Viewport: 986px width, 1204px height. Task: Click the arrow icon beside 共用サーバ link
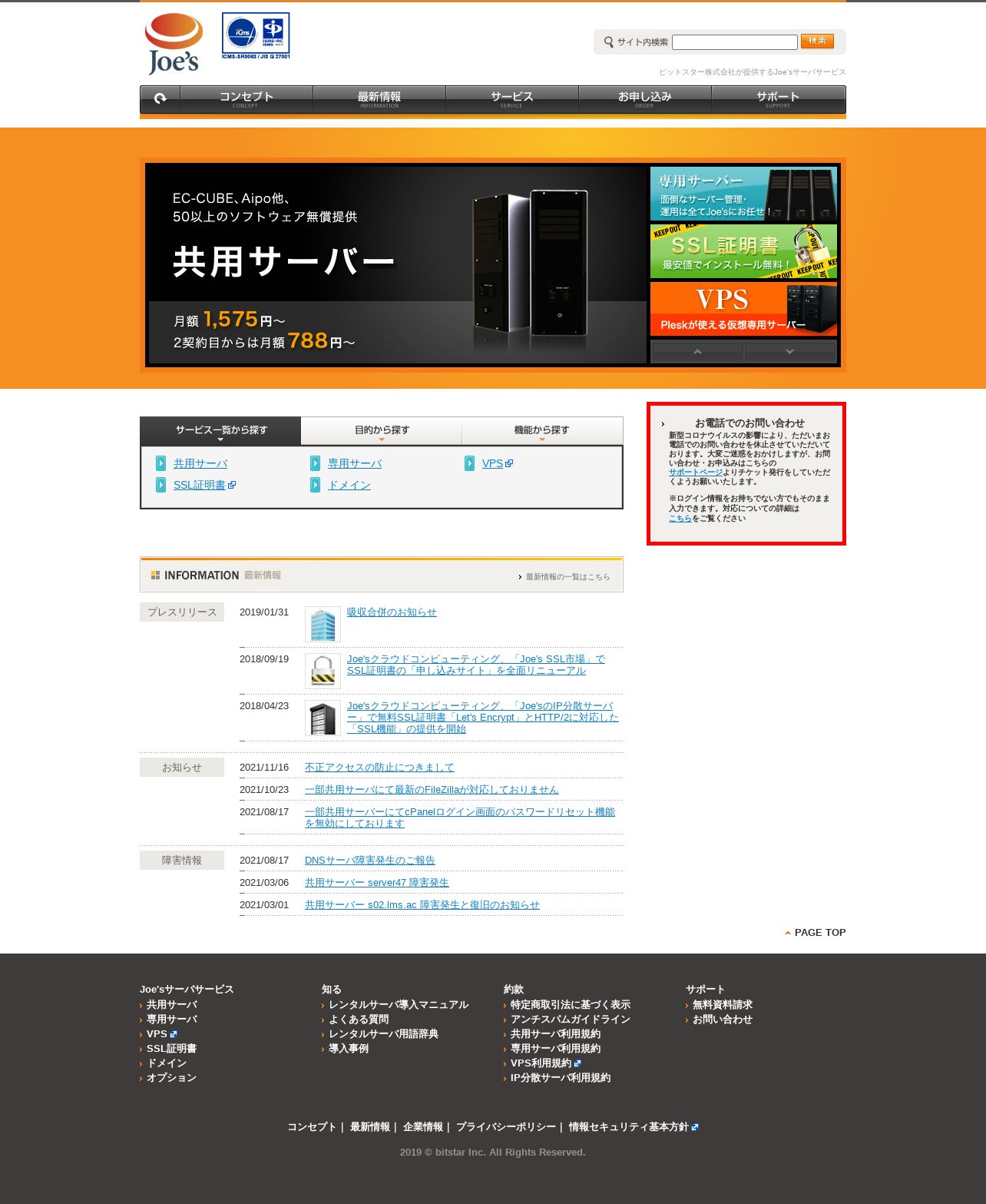click(x=160, y=463)
